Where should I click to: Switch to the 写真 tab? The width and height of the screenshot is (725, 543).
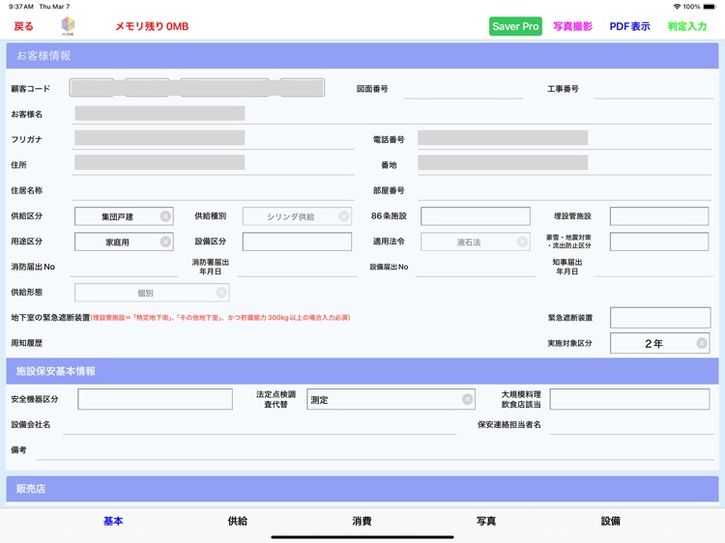point(486,522)
